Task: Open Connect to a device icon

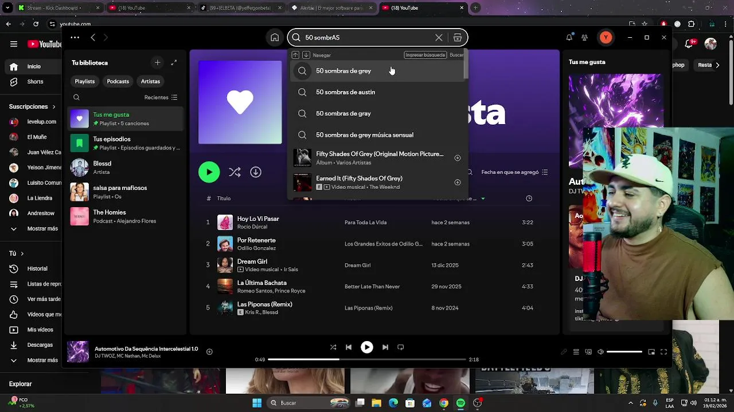Action: [x=588, y=352]
